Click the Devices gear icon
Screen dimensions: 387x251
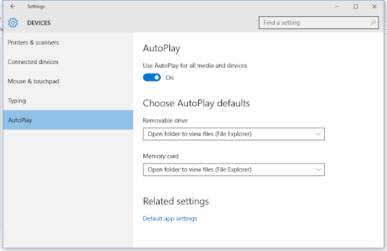[x=13, y=23]
